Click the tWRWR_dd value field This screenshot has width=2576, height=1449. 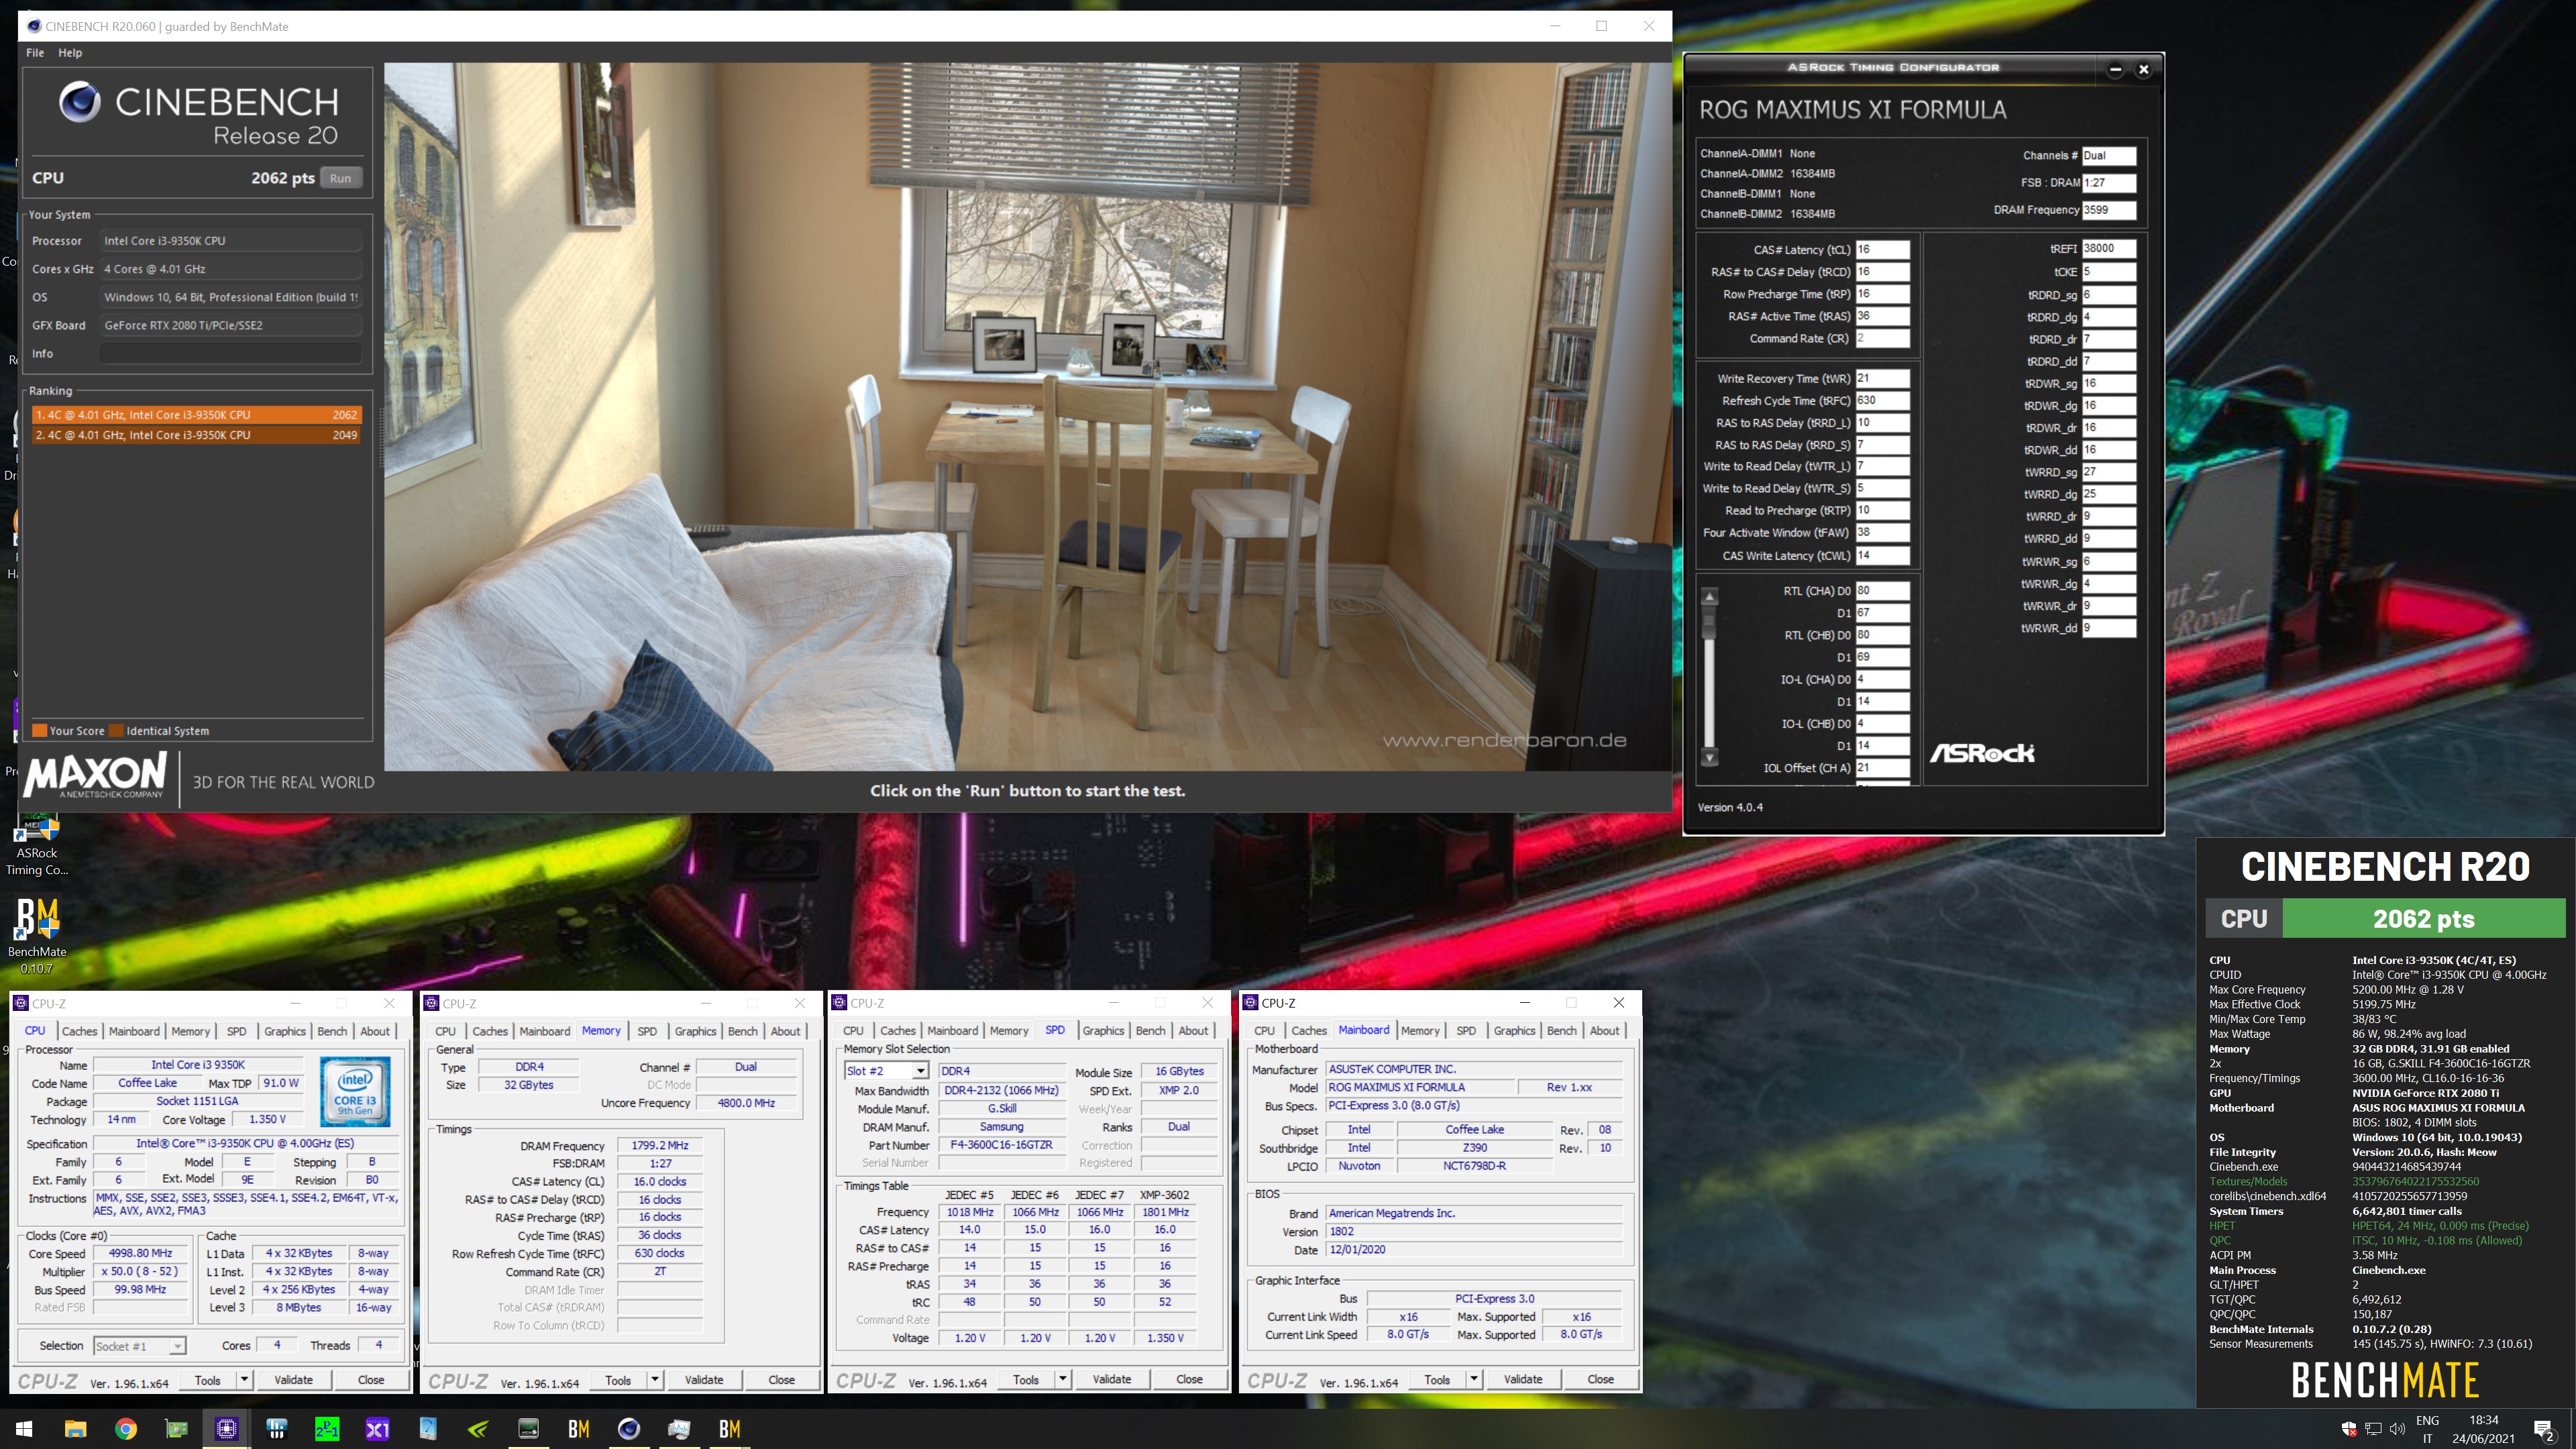[x=2109, y=628]
